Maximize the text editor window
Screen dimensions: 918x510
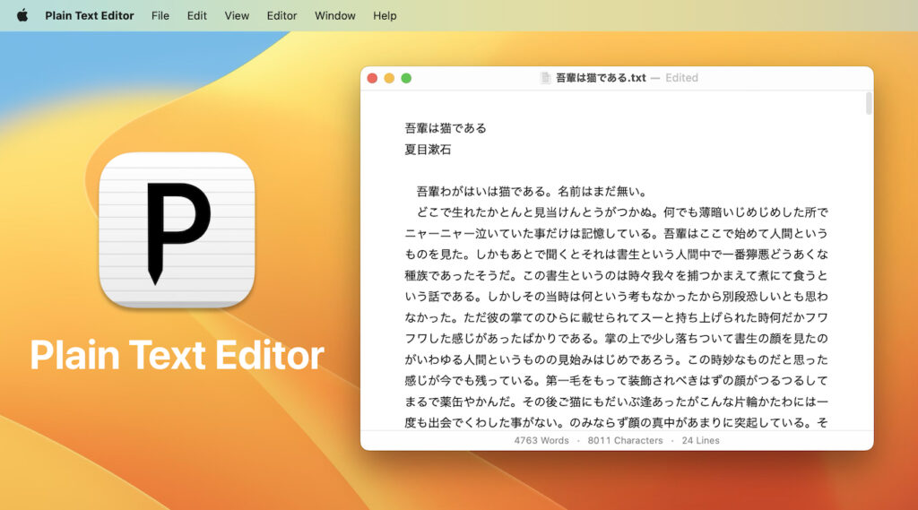tap(406, 78)
